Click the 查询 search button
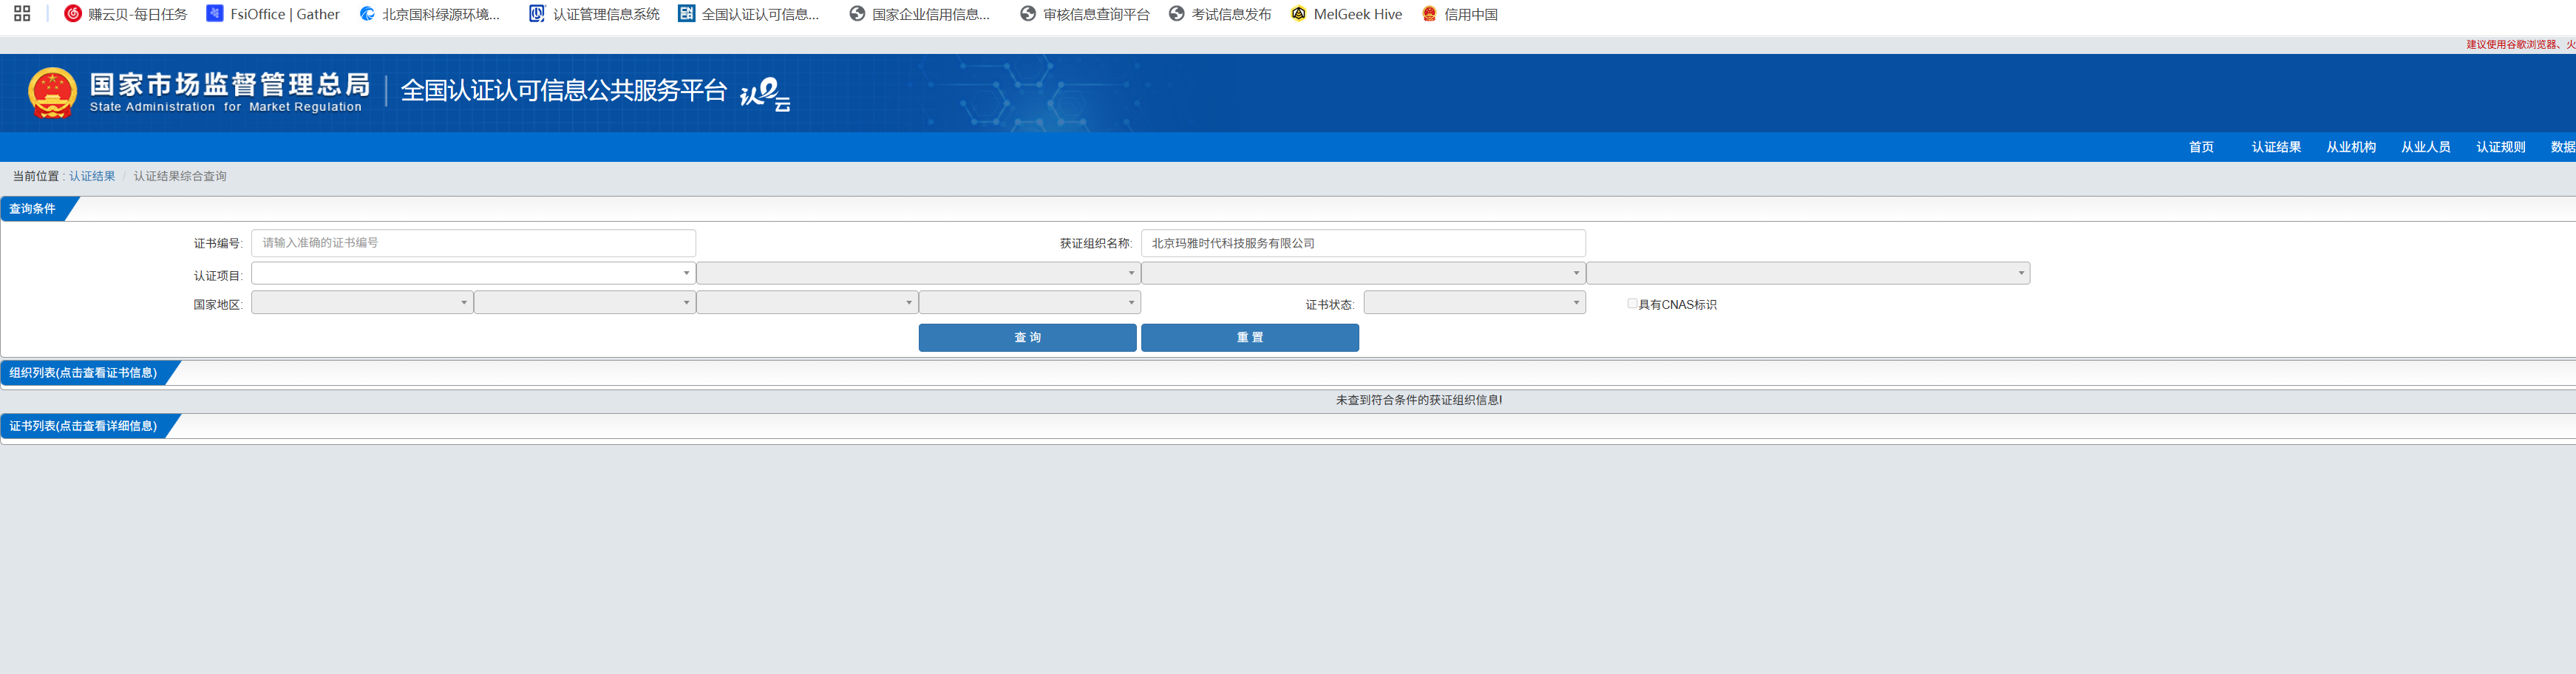Image resolution: width=2576 pixels, height=674 pixels. [1028, 338]
